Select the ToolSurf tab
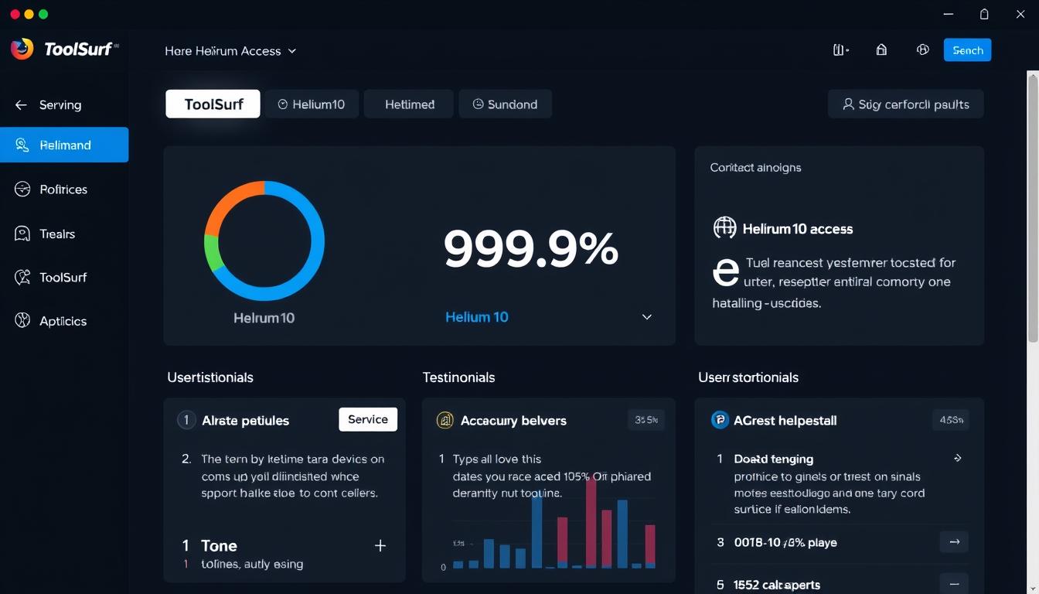This screenshot has height=594, width=1039. pyautogui.click(x=213, y=104)
